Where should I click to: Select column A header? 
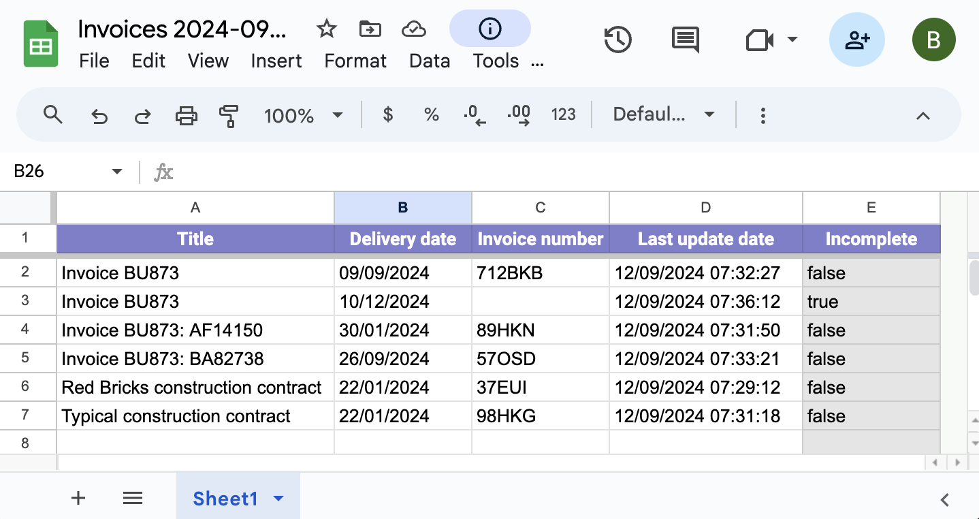click(x=195, y=208)
